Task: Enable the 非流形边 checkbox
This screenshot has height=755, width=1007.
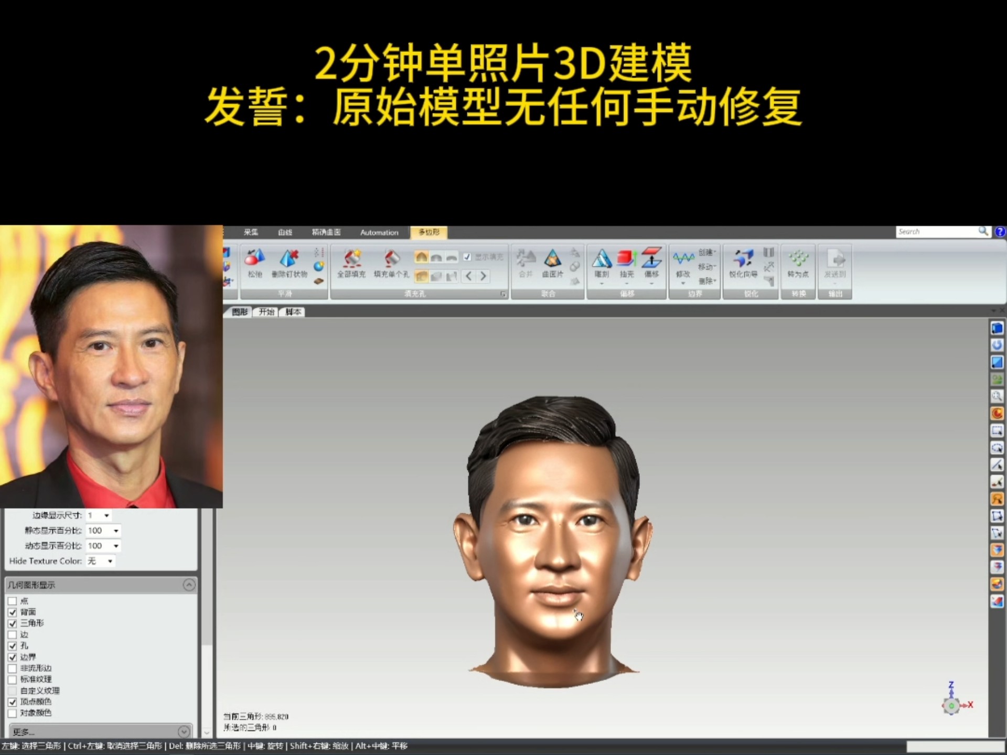Action: [13, 668]
